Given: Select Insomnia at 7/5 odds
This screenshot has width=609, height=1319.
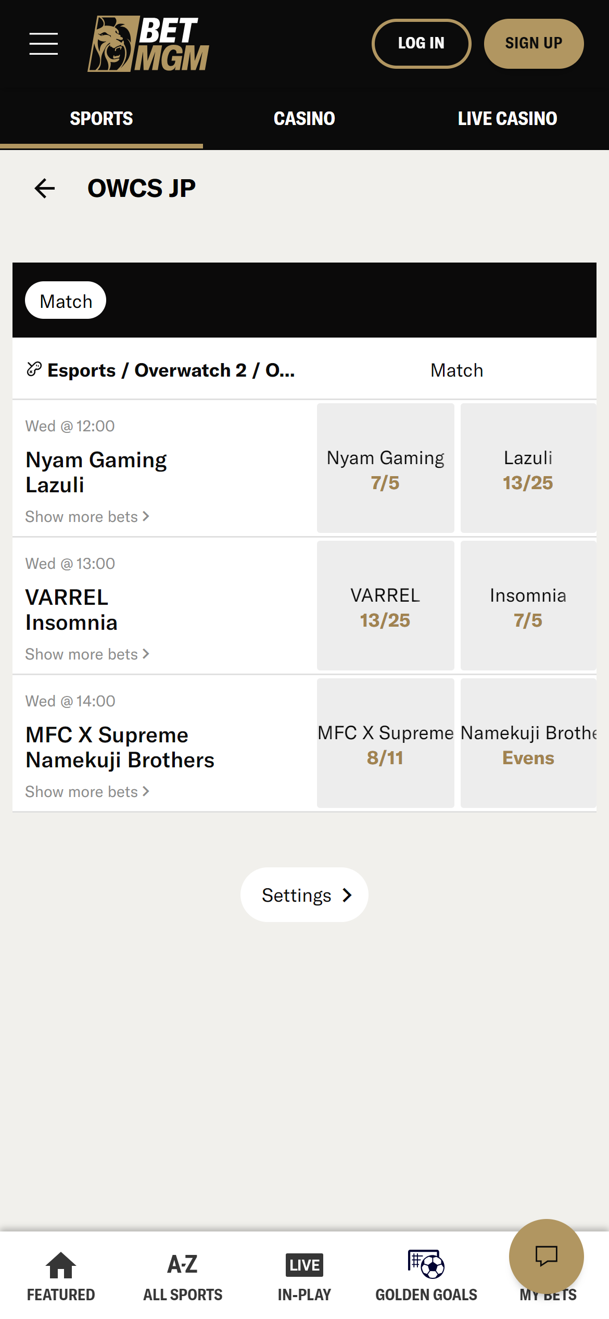Looking at the screenshot, I should (528, 606).
